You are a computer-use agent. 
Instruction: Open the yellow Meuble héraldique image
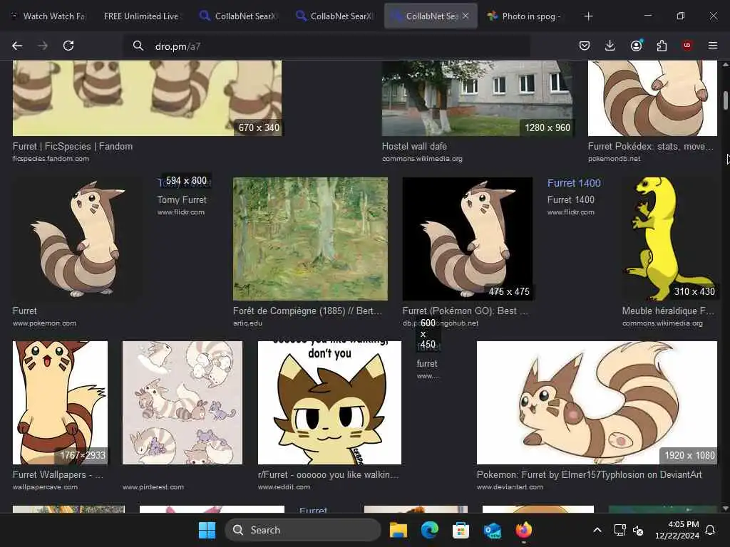[669, 239]
